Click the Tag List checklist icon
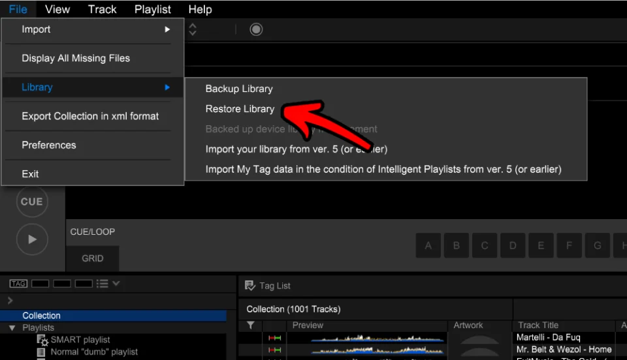Viewport: 627px width, 360px height. pos(250,286)
